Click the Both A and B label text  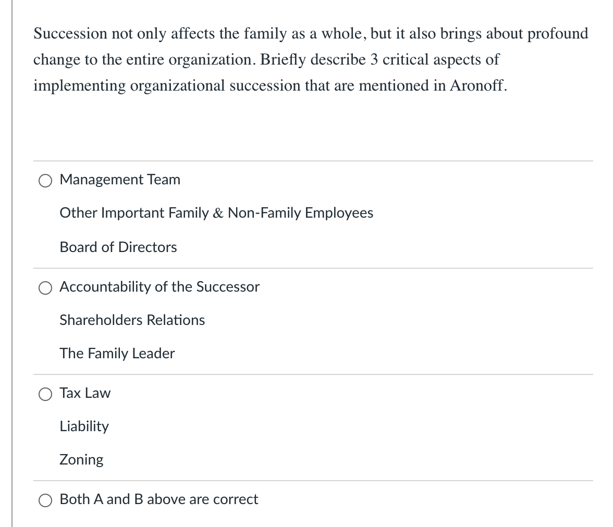click(159, 499)
